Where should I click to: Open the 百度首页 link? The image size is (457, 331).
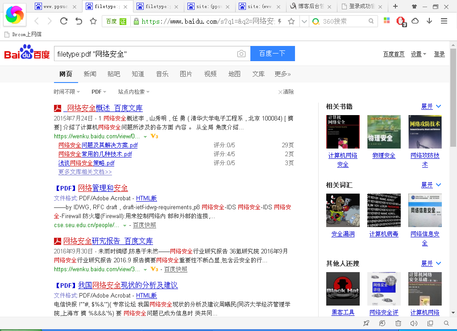click(394, 54)
